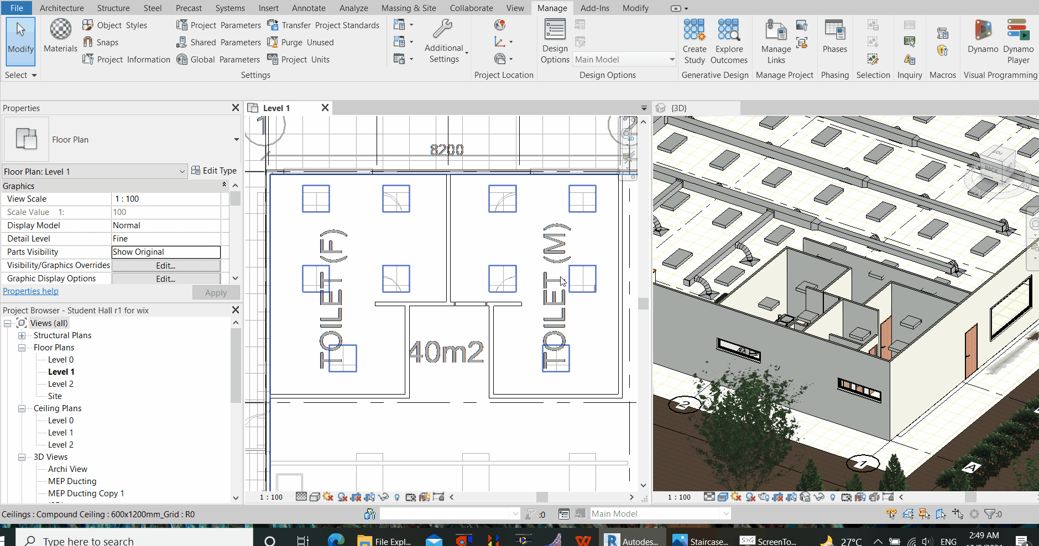Viewport: 1039px width, 546px height.
Task: Click Transfer Project Standards
Action: (x=323, y=25)
